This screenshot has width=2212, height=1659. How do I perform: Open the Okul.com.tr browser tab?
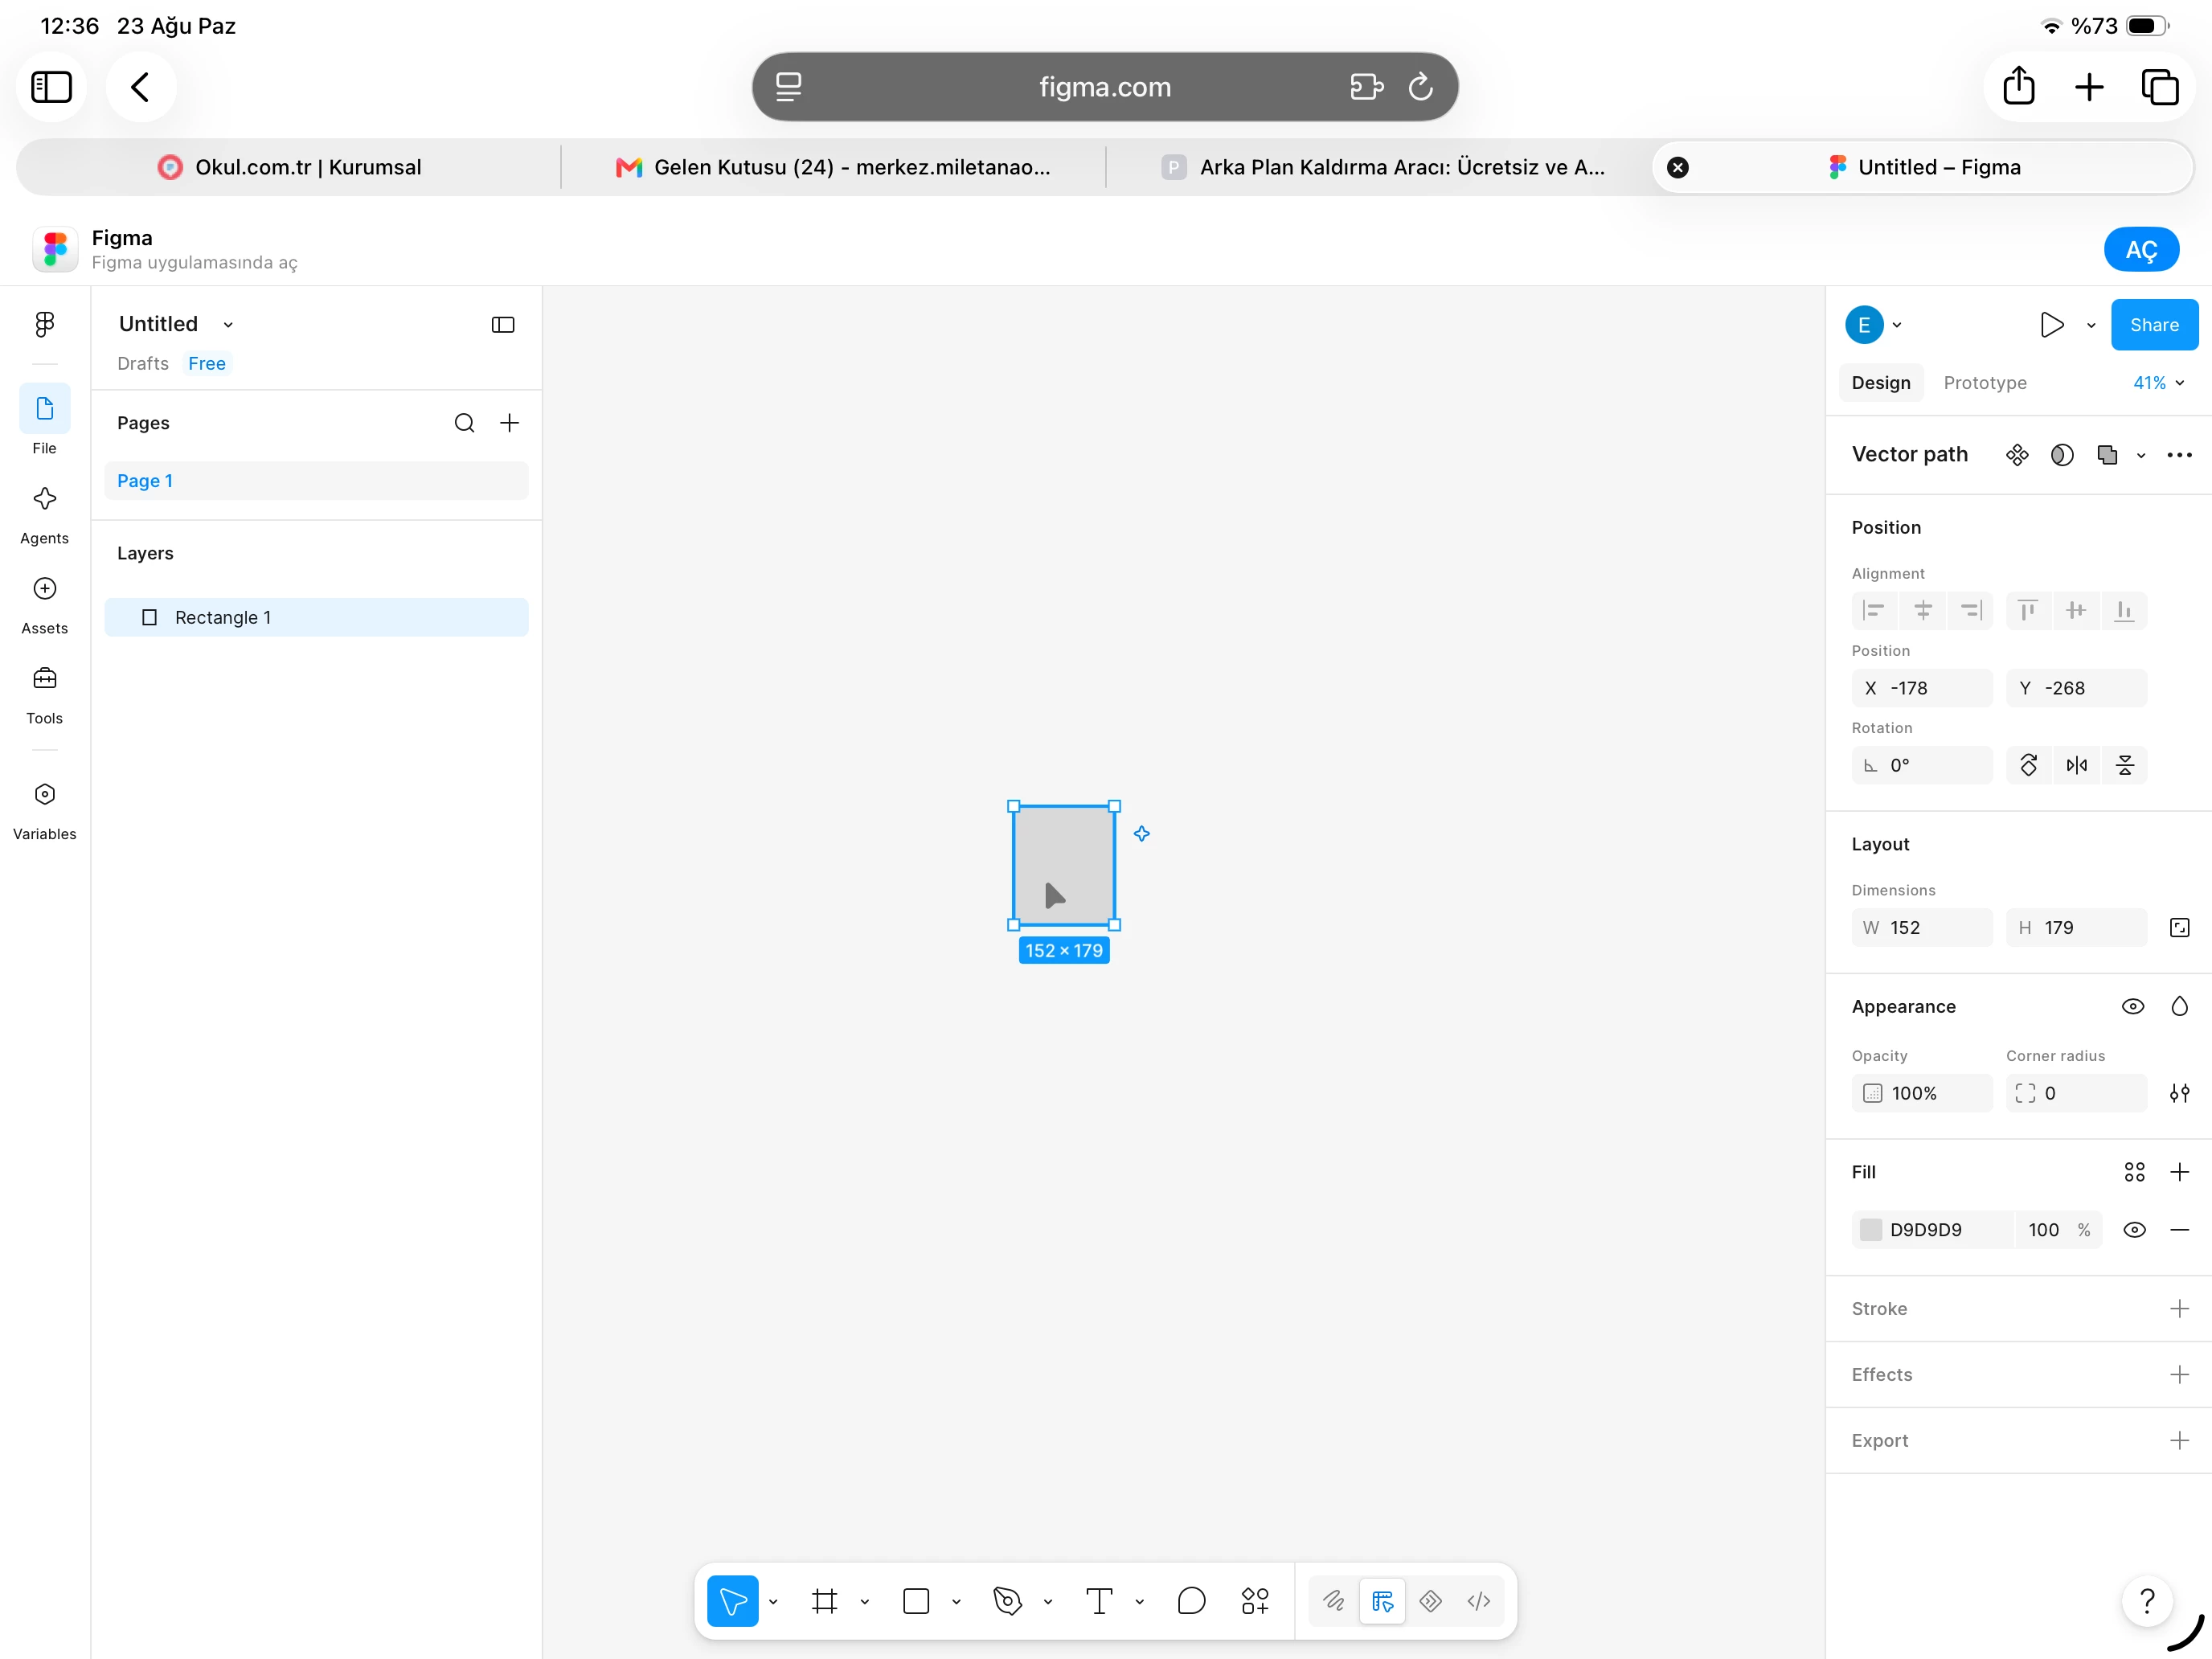click(290, 167)
